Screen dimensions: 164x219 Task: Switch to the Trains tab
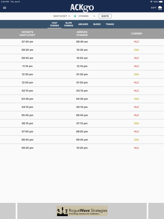pos(110,24)
